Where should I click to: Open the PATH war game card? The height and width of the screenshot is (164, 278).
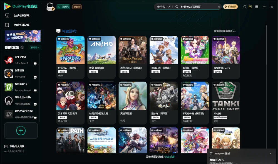tap(70, 140)
